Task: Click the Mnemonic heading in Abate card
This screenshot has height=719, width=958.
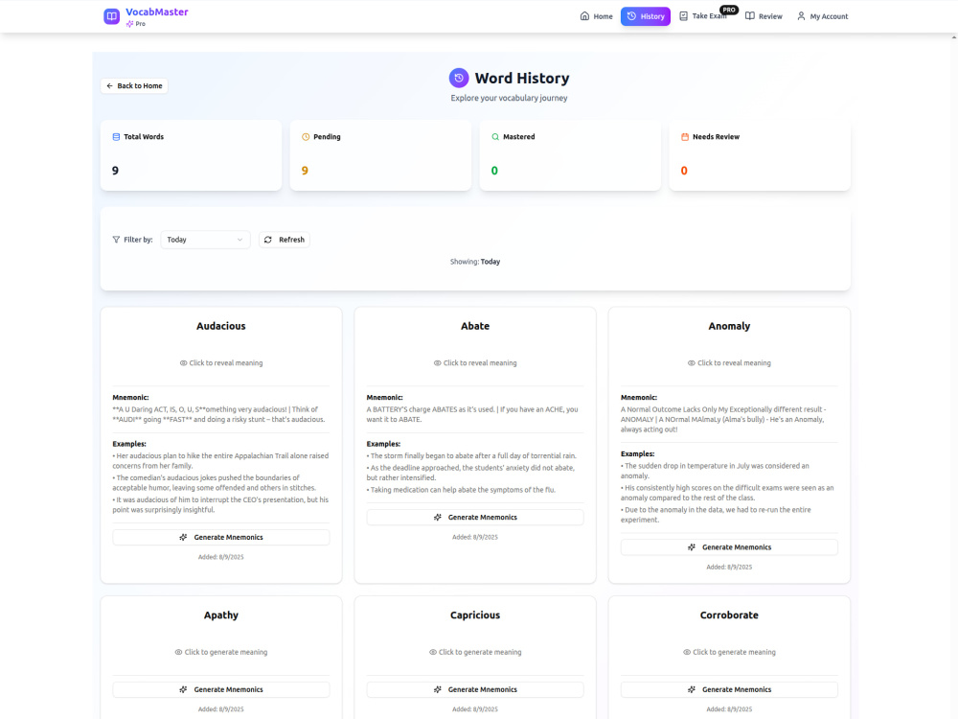Action: pyautogui.click(x=384, y=398)
